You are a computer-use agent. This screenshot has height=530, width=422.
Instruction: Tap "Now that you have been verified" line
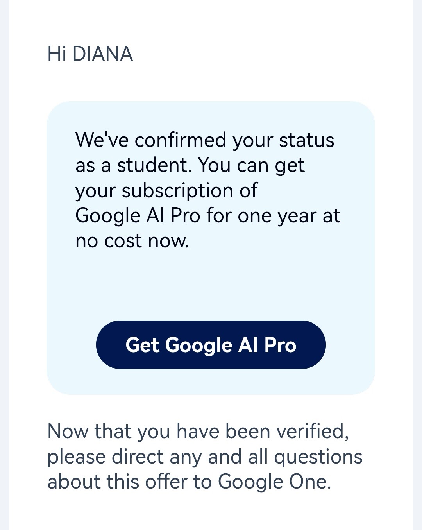pyautogui.click(x=198, y=431)
